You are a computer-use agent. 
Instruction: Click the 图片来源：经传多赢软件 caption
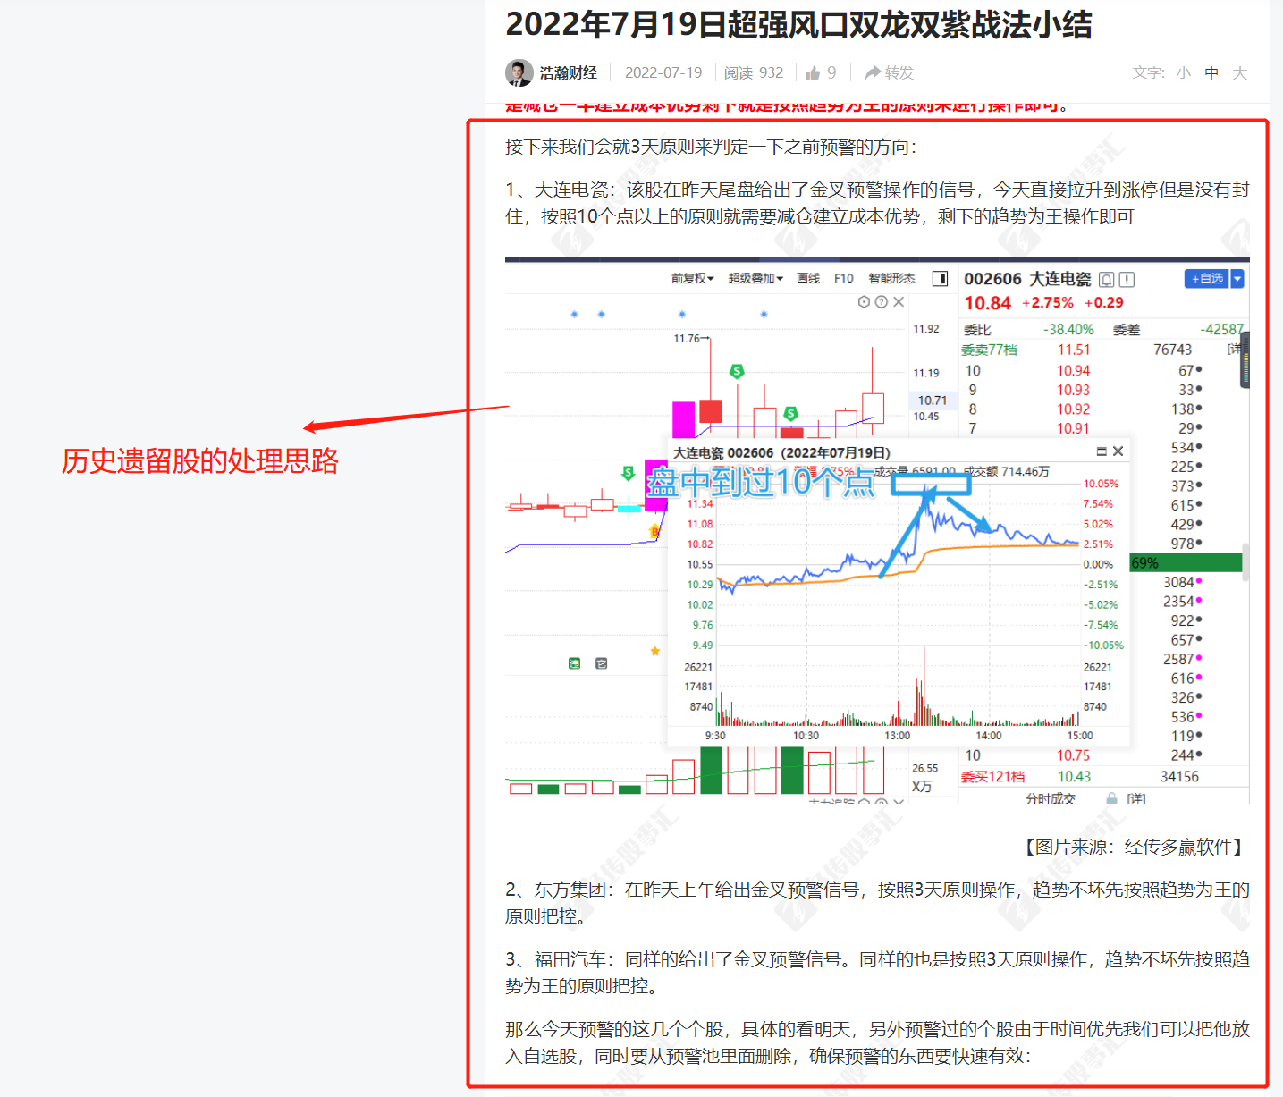point(1134,847)
